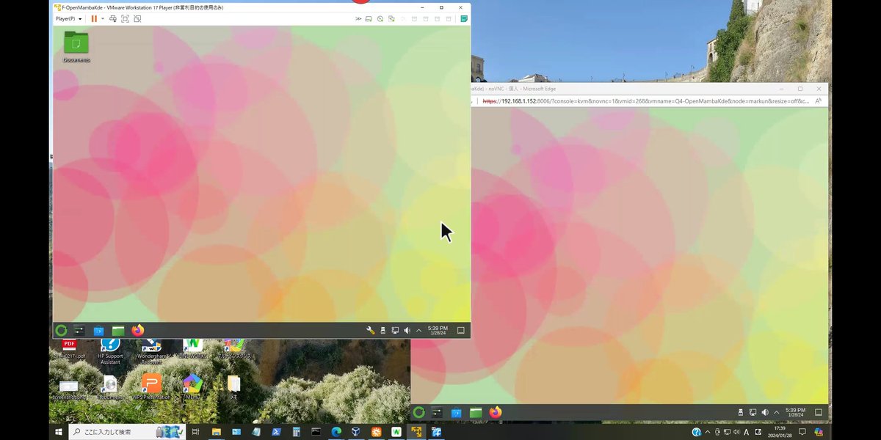Click the noVNC Edge window address bar
881x440 pixels.
click(x=646, y=101)
